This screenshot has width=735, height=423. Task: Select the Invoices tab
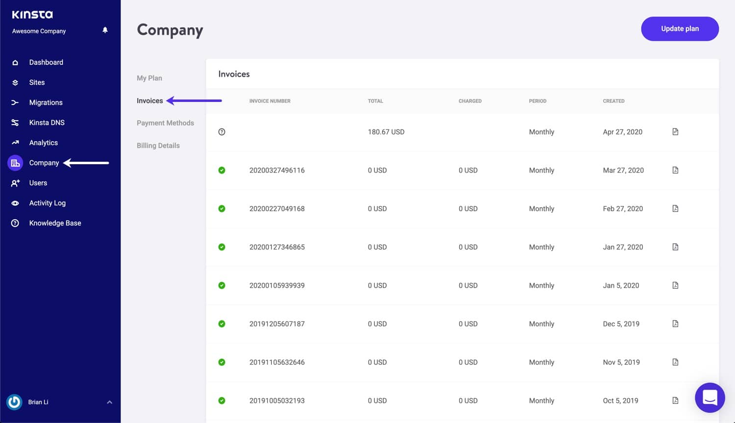point(149,101)
